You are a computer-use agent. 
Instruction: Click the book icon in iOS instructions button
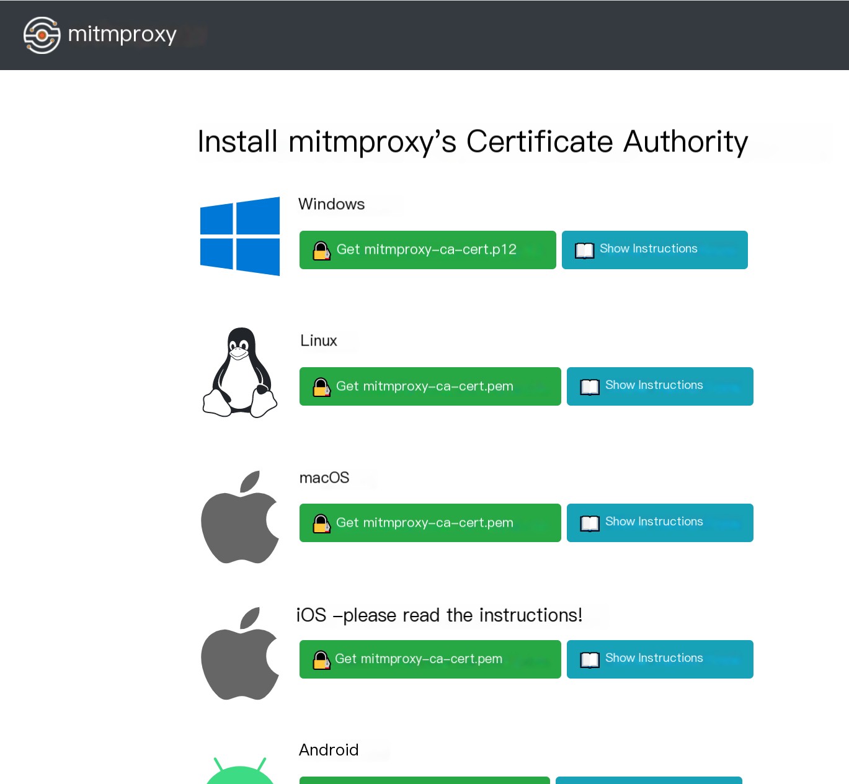point(590,660)
